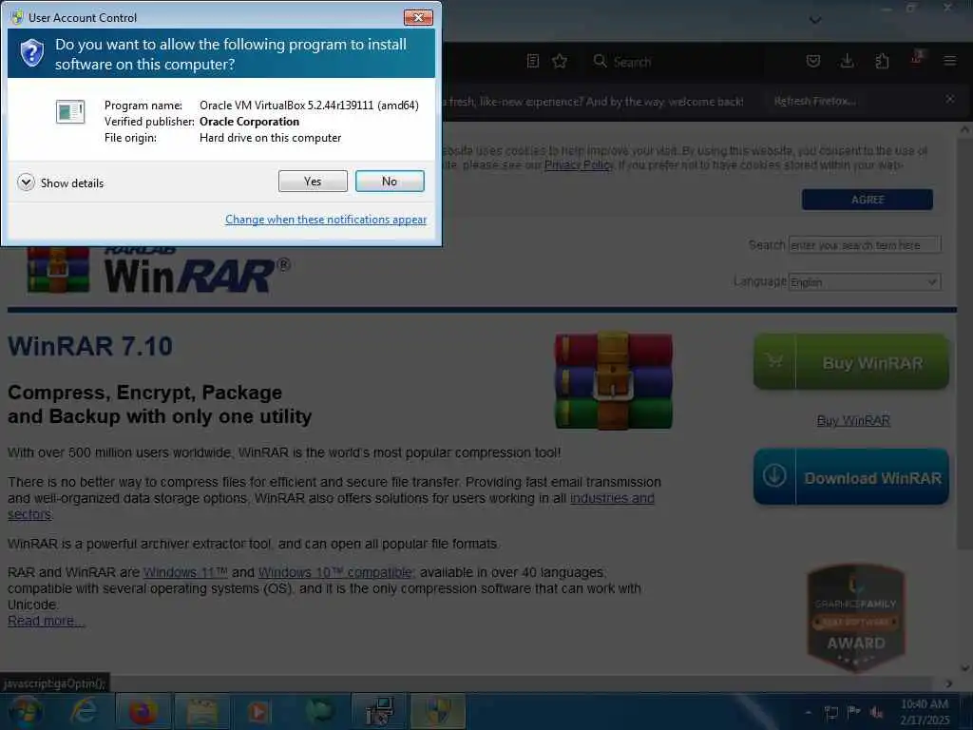Click page vertical scrollbar down arrow
The height and width of the screenshot is (730, 973).
(964, 668)
